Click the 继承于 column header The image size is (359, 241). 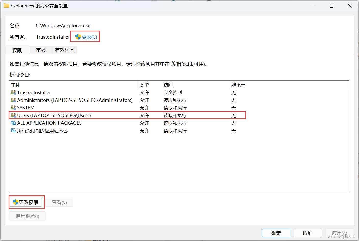(289, 85)
